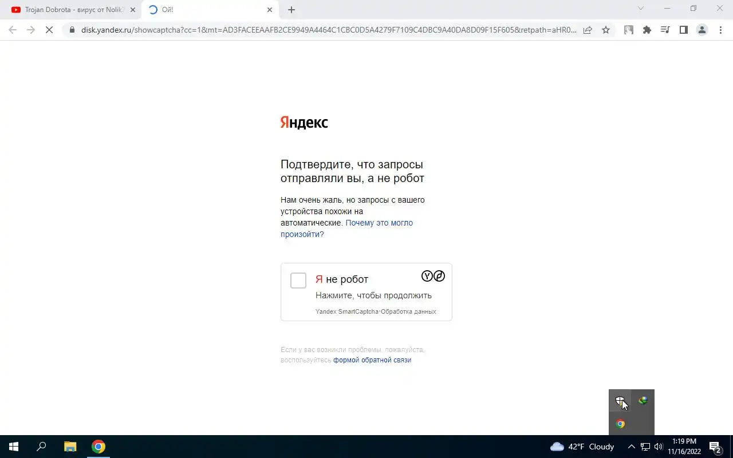Bookmark this page with the star

pyautogui.click(x=606, y=30)
